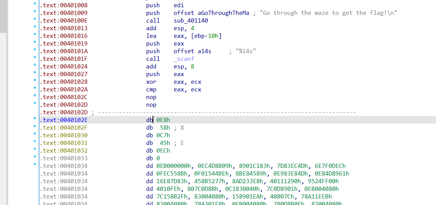The width and height of the screenshot is (436, 205).
Task: Click the byte value 0C7h
Action: (163, 135)
